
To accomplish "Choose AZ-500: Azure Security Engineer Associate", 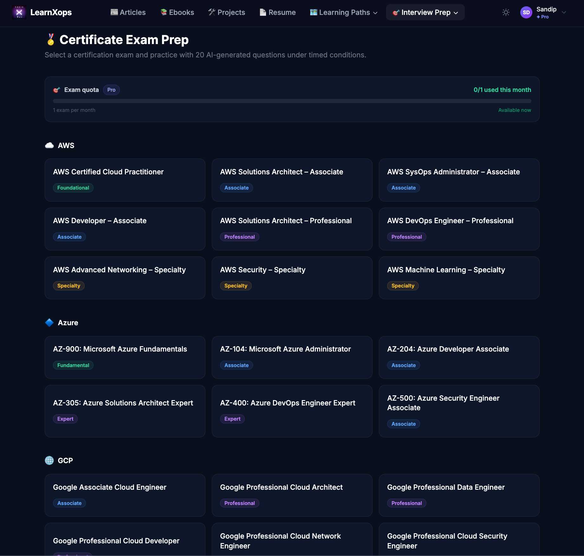I will tap(459, 411).
